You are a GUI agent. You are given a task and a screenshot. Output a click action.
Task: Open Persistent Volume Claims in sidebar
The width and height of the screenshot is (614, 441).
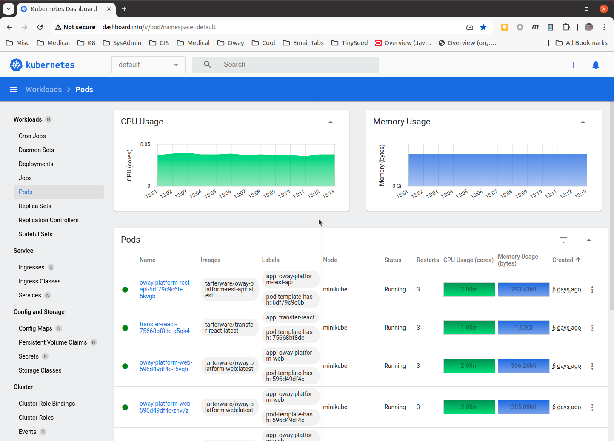[x=53, y=342]
